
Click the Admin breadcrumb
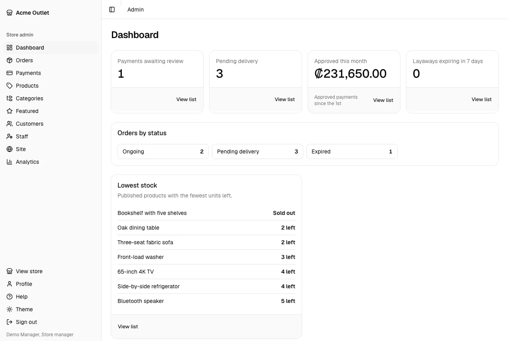pyautogui.click(x=135, y=10)
